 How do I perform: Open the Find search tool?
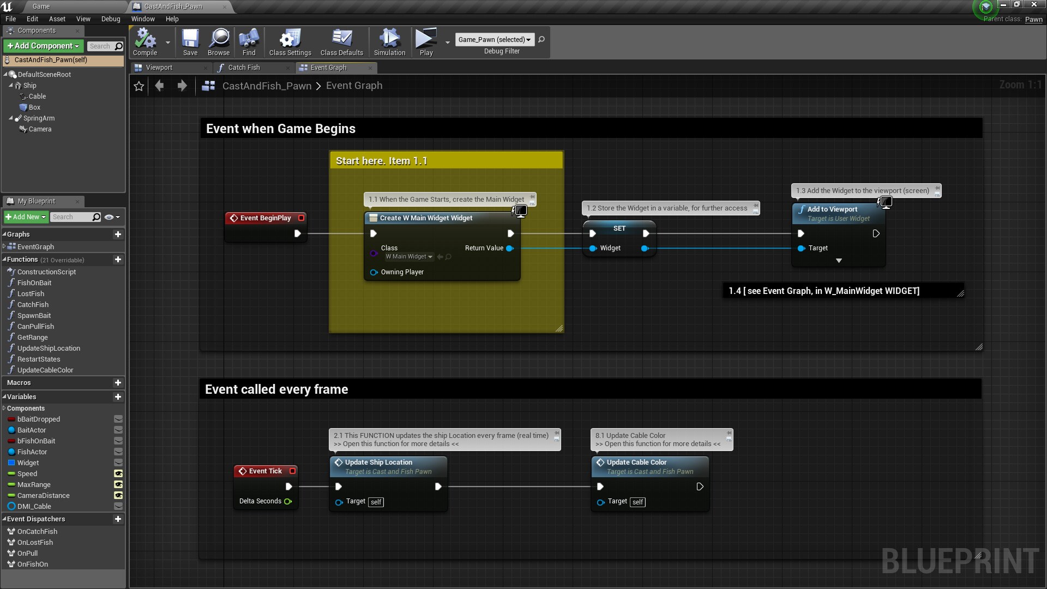[249, 42]
